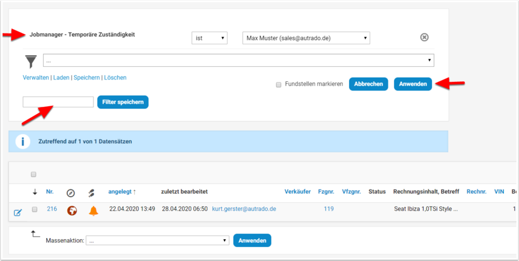Sort by the angelegt column header

tap(122, 192)
